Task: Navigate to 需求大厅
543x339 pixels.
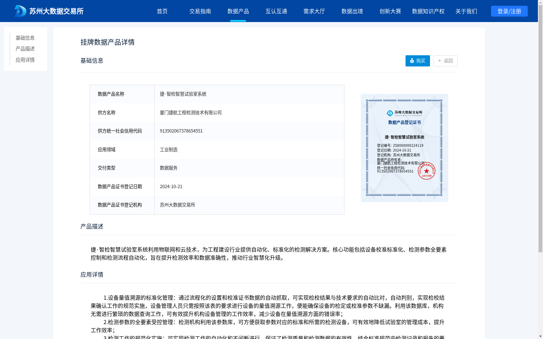Action: pyautogui.click(x=314, y=11)
